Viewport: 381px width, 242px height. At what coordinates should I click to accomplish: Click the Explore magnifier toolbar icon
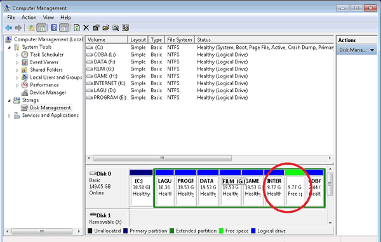click(x=116, y=28)
